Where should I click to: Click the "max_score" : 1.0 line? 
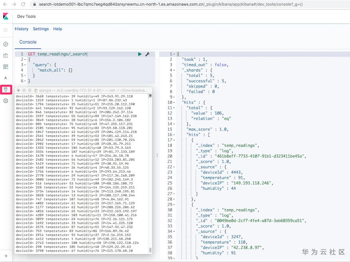click(x=207, y=129)
